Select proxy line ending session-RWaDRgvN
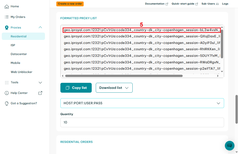Image resolution: width=238 pixels, height=154 pixels. (142, 62)
